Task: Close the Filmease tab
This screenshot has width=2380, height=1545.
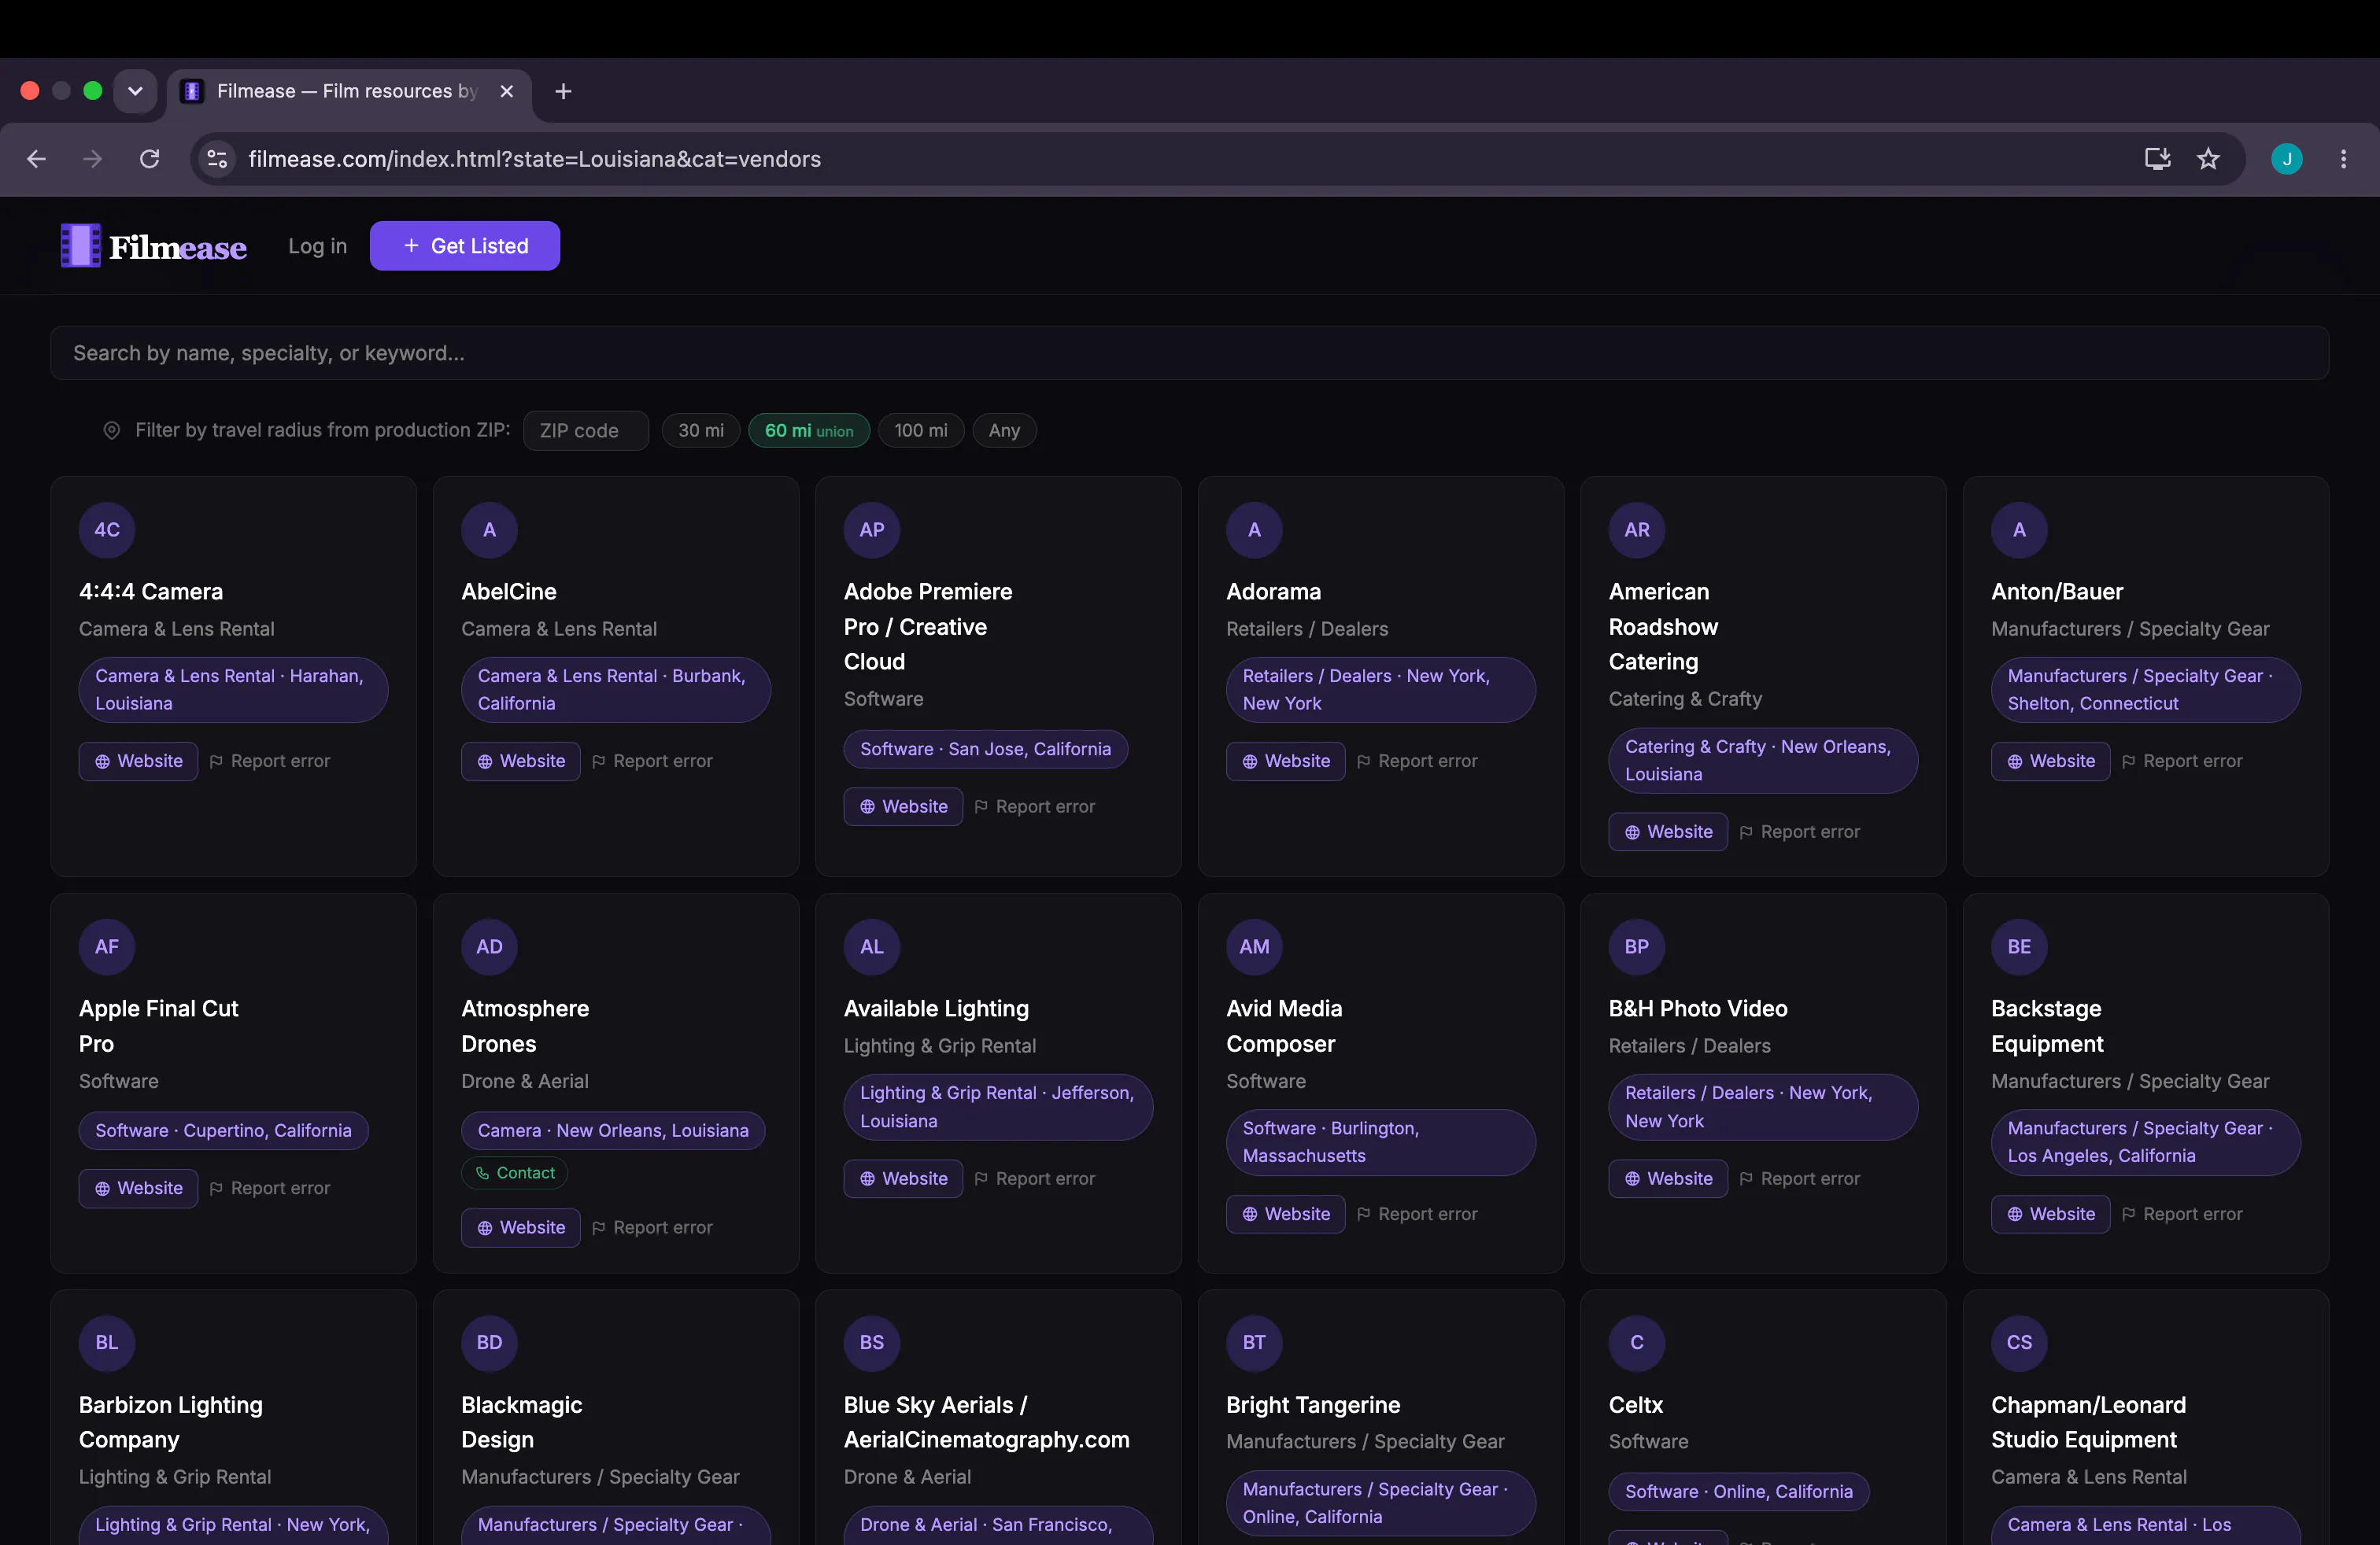Action: coord(507,91)
